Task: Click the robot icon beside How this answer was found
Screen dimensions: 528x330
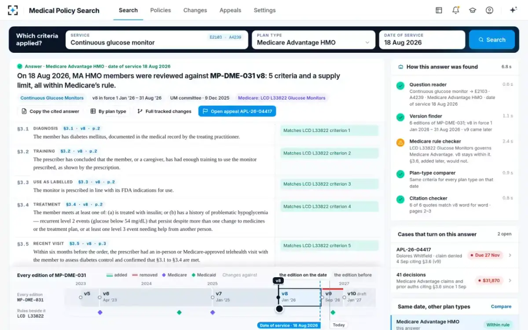Action: point(400,67)
